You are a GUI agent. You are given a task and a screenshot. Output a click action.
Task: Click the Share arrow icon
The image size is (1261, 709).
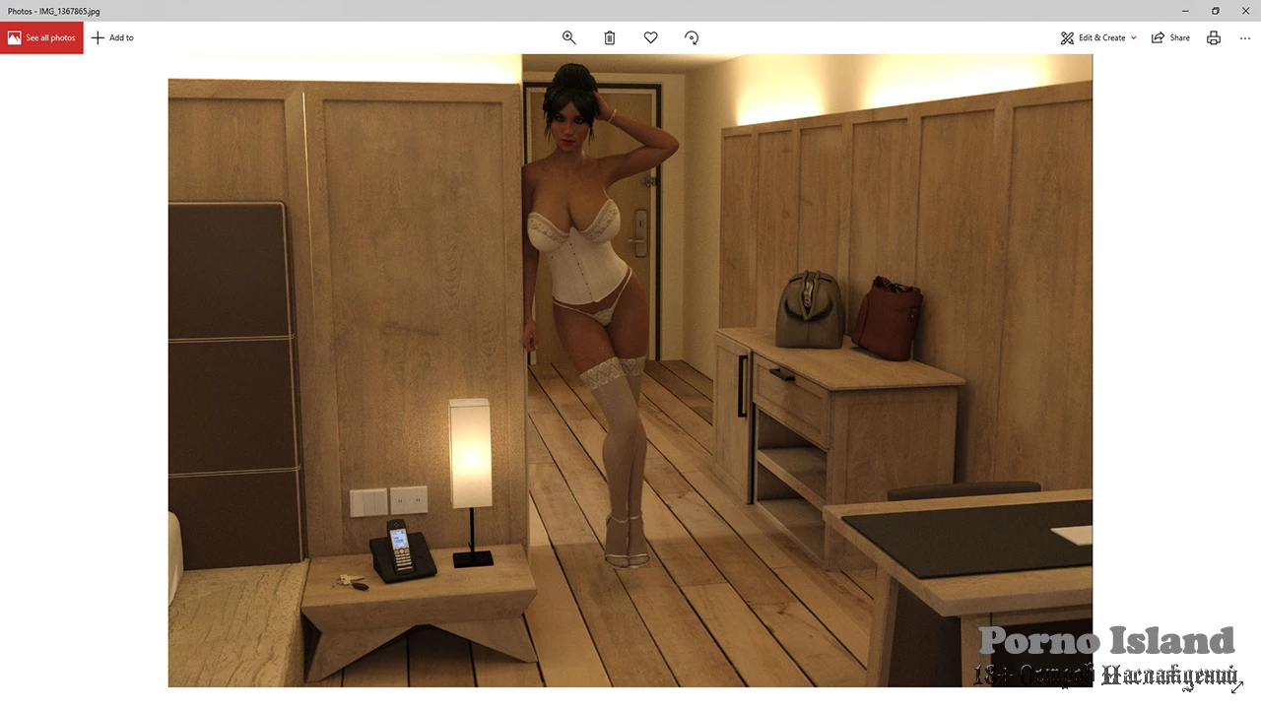click(x=1159, y=37)
